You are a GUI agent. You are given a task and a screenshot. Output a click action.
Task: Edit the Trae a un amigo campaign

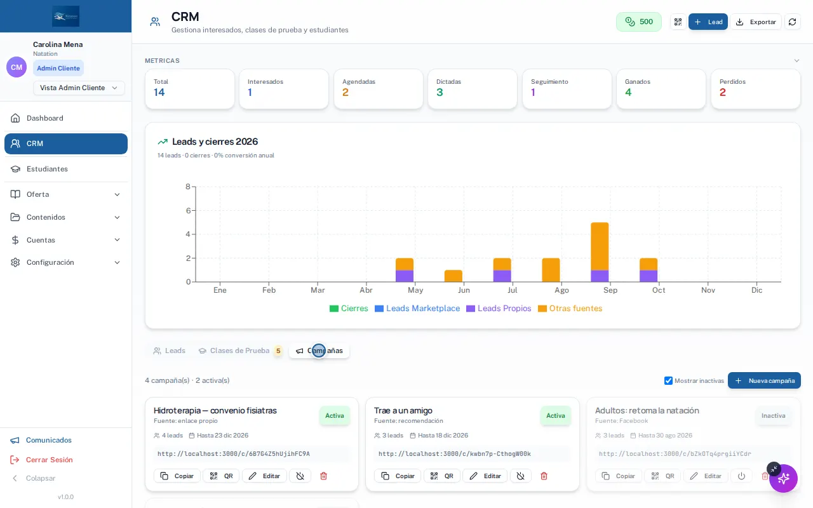pyautogui.click(x=485, y=476)
